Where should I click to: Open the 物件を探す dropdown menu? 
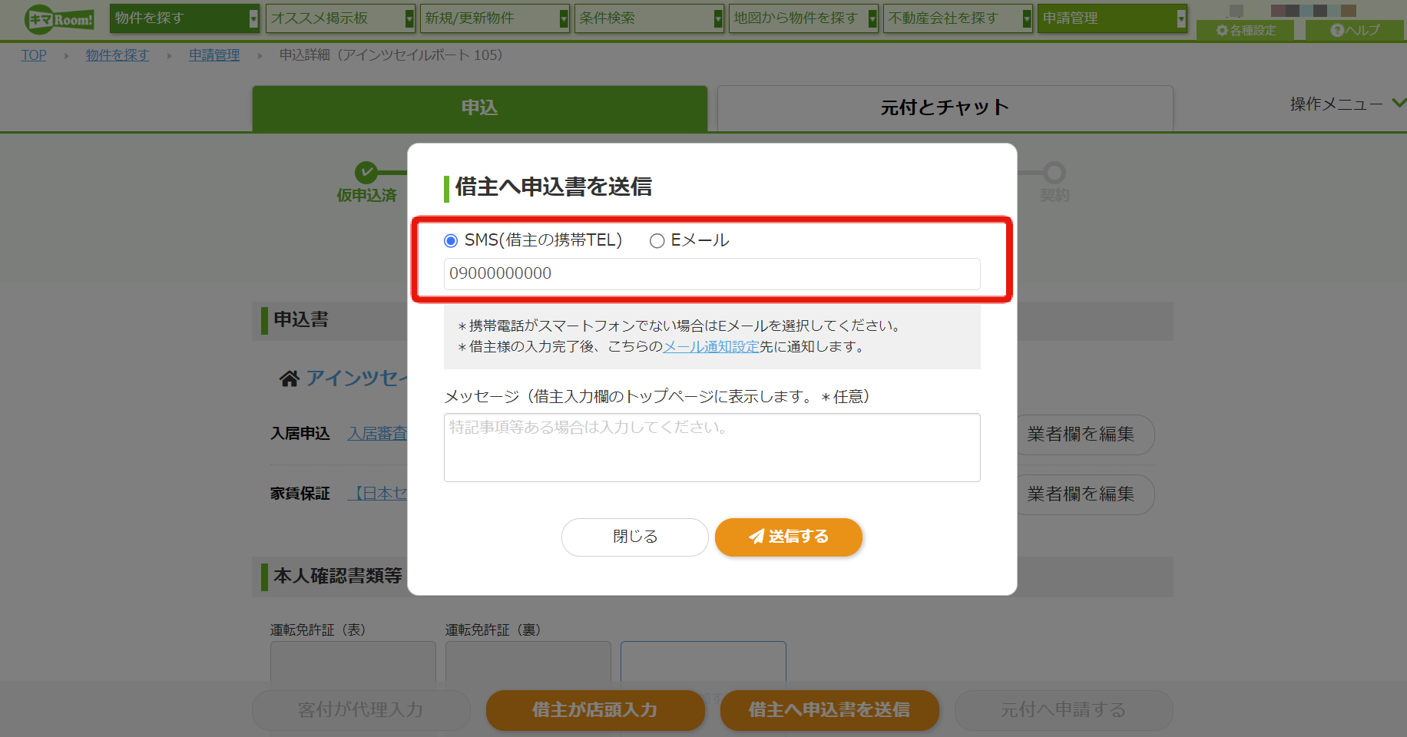tap(185, 18)
